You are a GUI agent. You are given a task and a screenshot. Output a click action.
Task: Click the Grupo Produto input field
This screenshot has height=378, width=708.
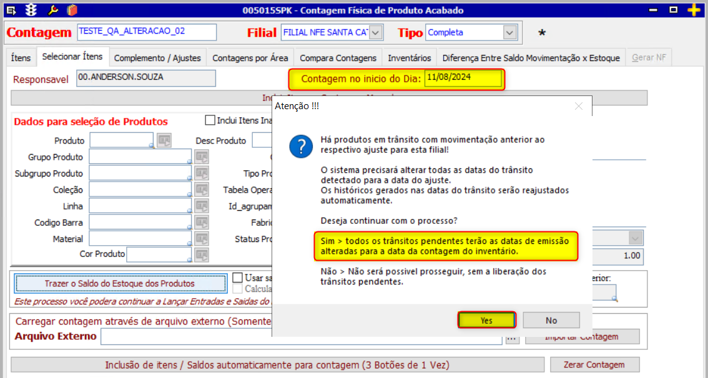pyautogui.click(x=140, y=157)
